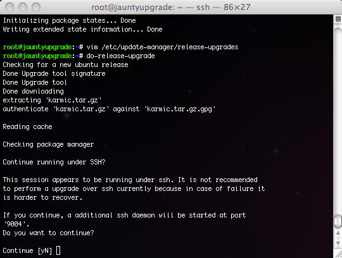Click the scrollbar thumb near the bottom
342x258 pixels.
point(338,221)
